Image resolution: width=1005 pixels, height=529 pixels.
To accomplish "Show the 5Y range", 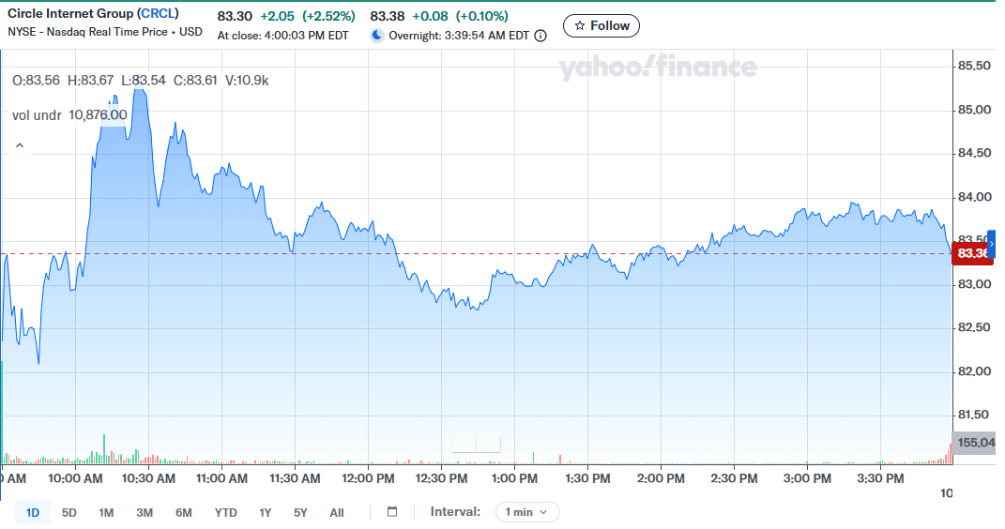I will (x=300, y=512).
